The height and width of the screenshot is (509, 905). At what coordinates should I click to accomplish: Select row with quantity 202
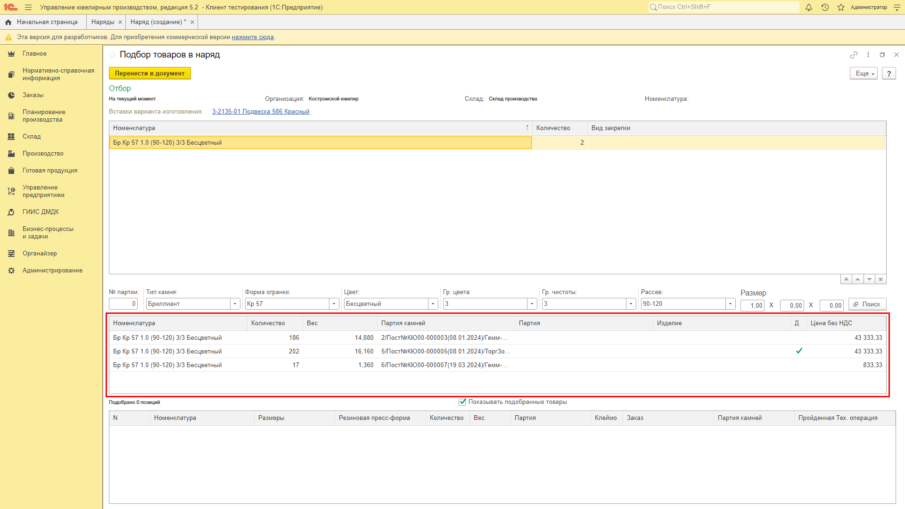coord(497,352)
